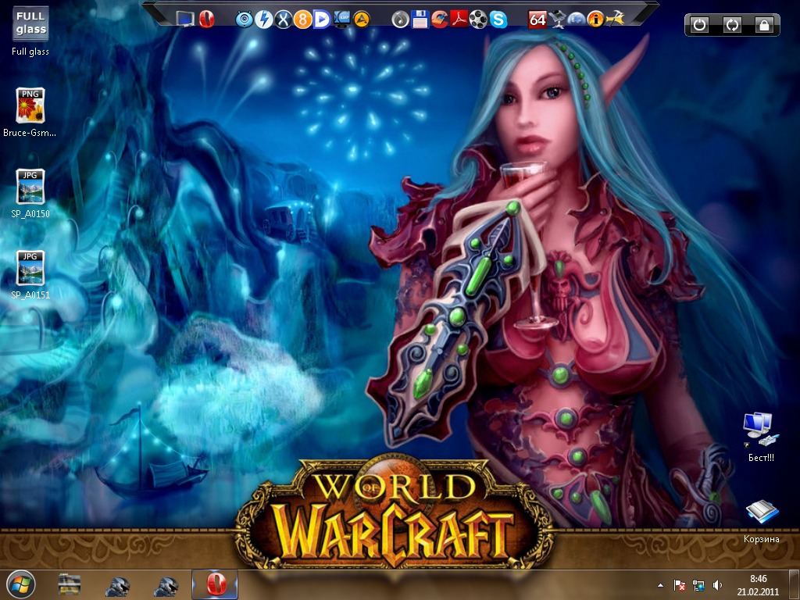Open the floppy disk icon in dock
This screenshot has width=800, height=600.
420,20
